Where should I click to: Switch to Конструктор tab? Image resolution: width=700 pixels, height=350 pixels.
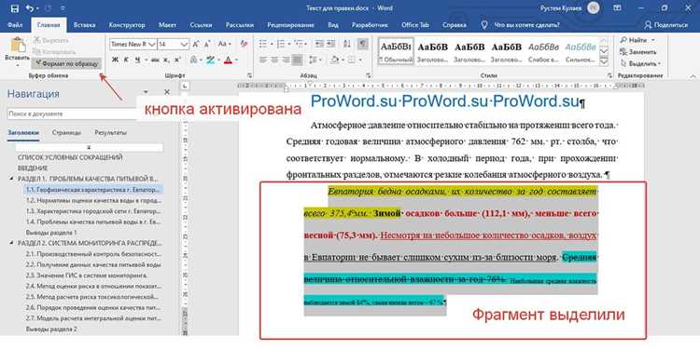pos(127,25)
